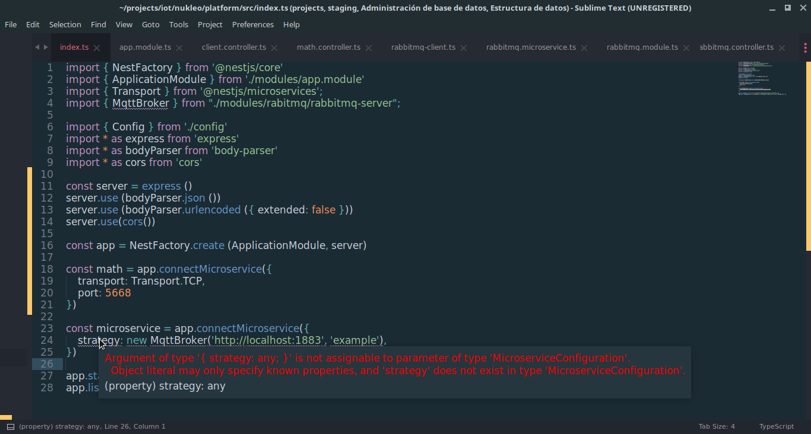Viewport: 811px width, 434px height.
Task: Open the Find menu
Action: [x=99, y=24]
